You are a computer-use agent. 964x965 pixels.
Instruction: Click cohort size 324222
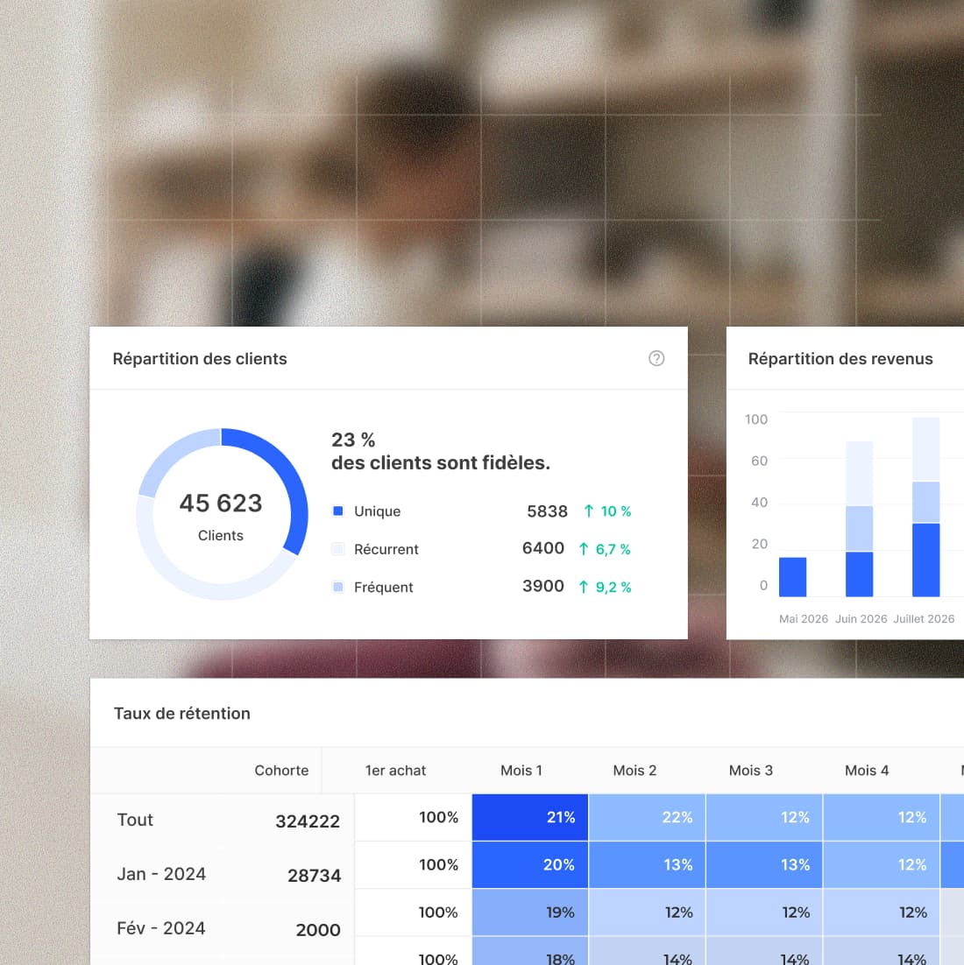point(308,821)
